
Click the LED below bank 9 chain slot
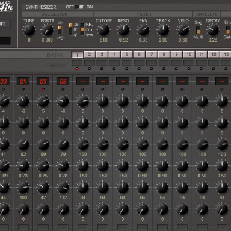click(x=176, y=69)
